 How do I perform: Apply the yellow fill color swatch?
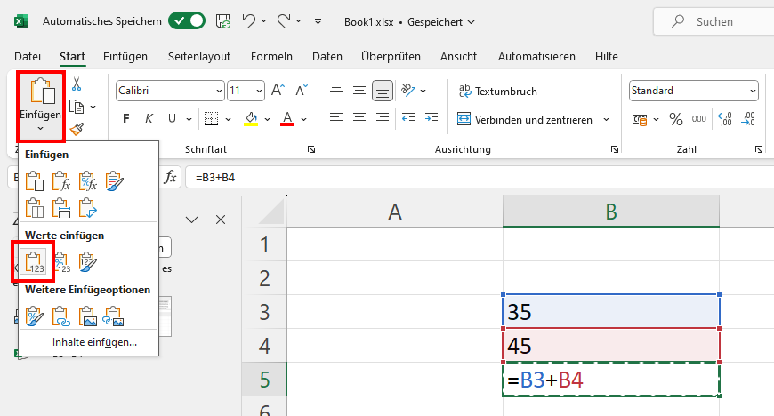tap(251, 119)
